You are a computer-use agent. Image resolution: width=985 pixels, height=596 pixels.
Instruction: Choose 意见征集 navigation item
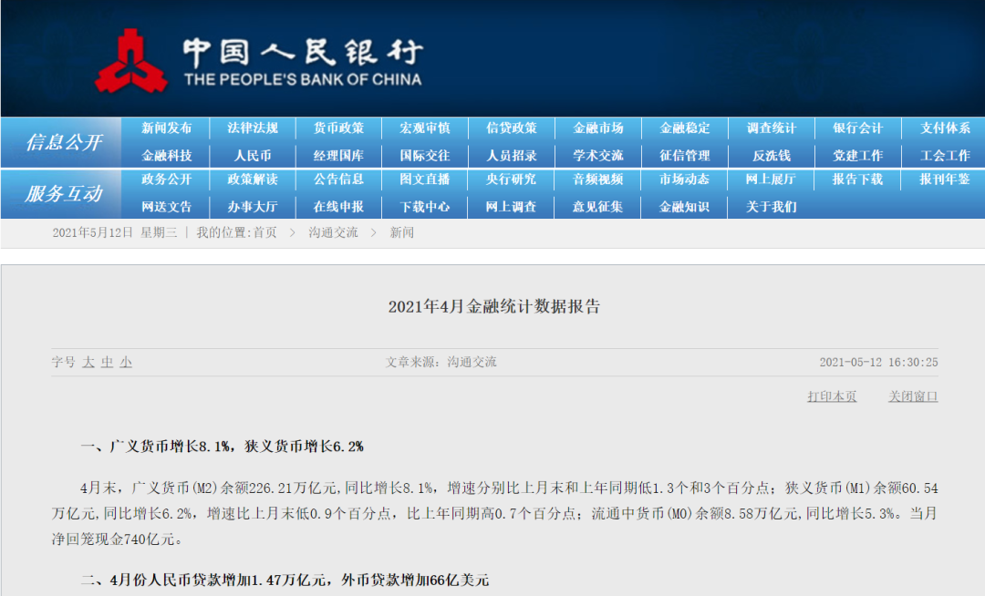point(598,207)
